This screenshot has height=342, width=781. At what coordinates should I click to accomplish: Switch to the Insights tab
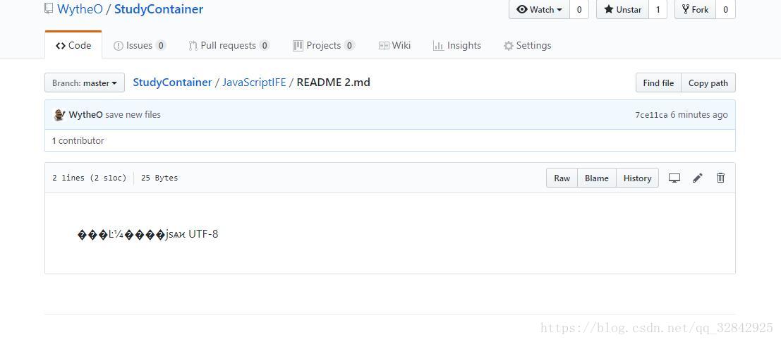[456, 45]
